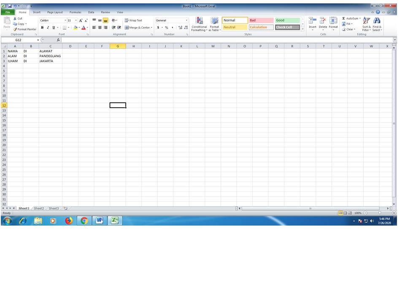Decrease Decimal places
405x303 pixels.
[186, 28]
